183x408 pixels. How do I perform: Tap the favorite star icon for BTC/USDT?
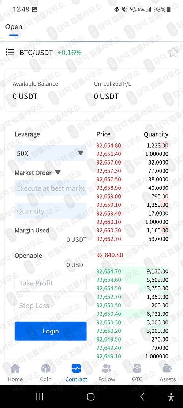pyautogui.click(x=173, y=53)
